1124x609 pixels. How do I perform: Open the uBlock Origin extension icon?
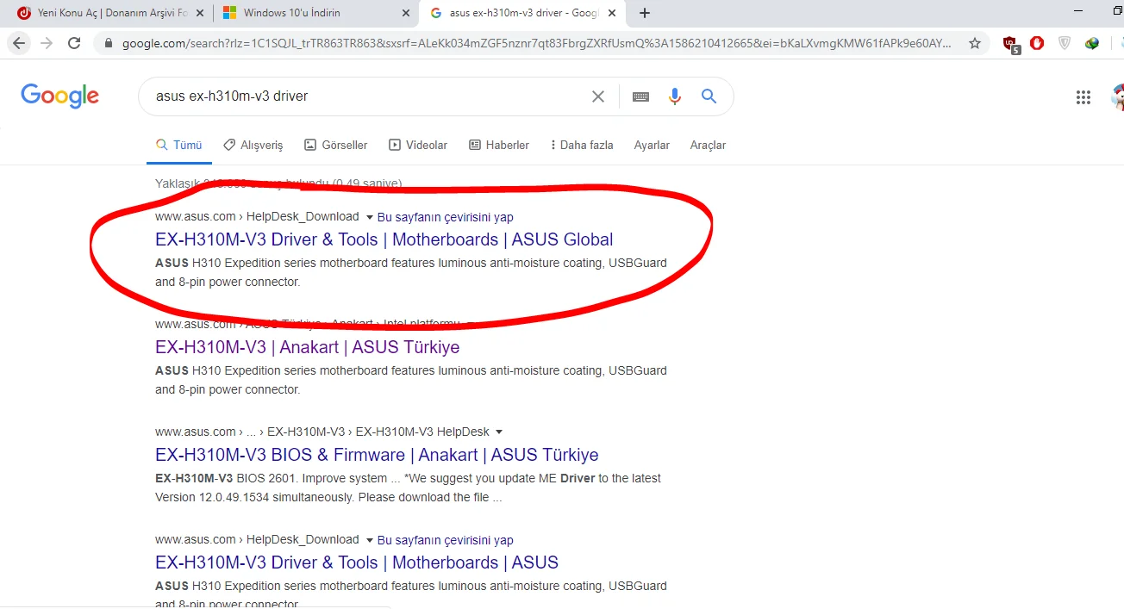(x=1011, y=44)
